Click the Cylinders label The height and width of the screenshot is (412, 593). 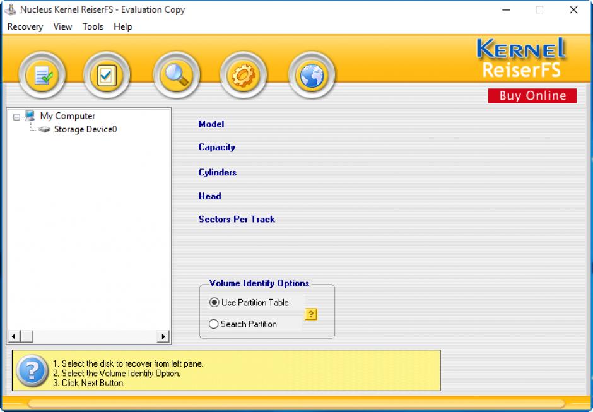point(218,172)
